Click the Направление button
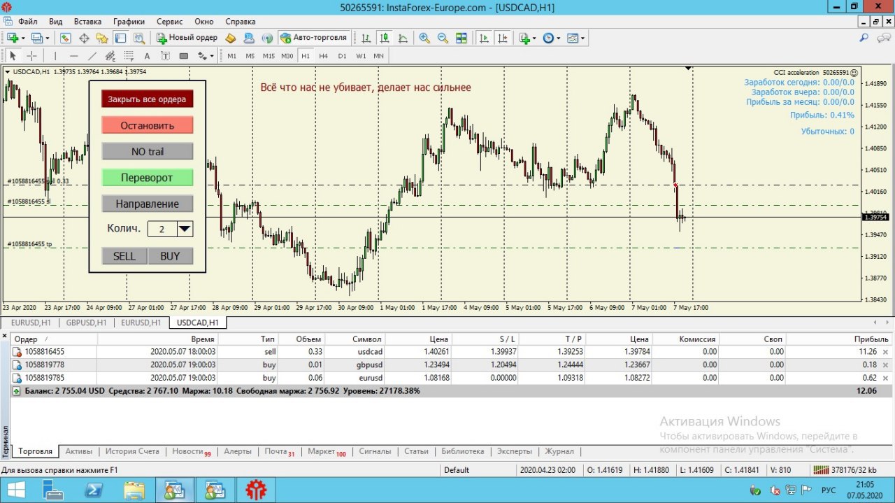The height and width of the screenshot is (503, 895). 147,204
